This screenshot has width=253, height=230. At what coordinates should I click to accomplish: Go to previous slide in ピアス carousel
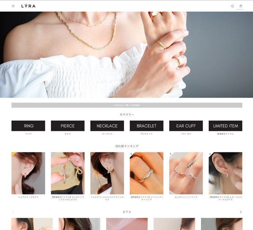(13, 212)
